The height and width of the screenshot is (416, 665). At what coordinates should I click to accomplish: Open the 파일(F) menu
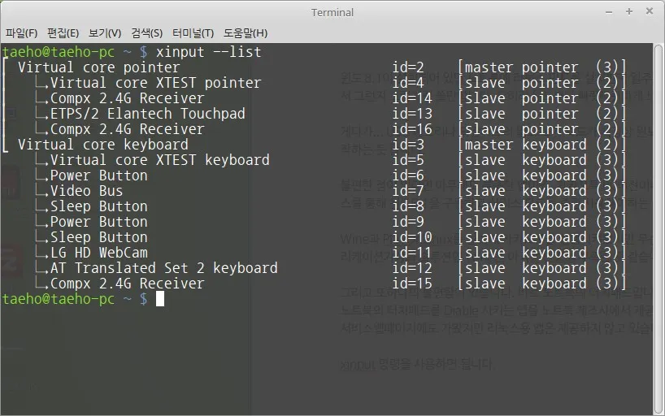pyautogui.click(x=22, y=33)
